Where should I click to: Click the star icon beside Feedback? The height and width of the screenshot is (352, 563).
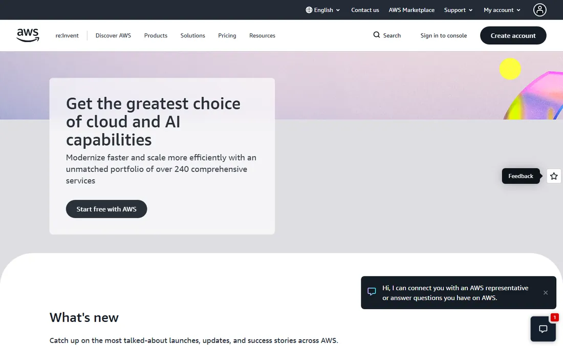pyautogui.click(x=554, y=176)
